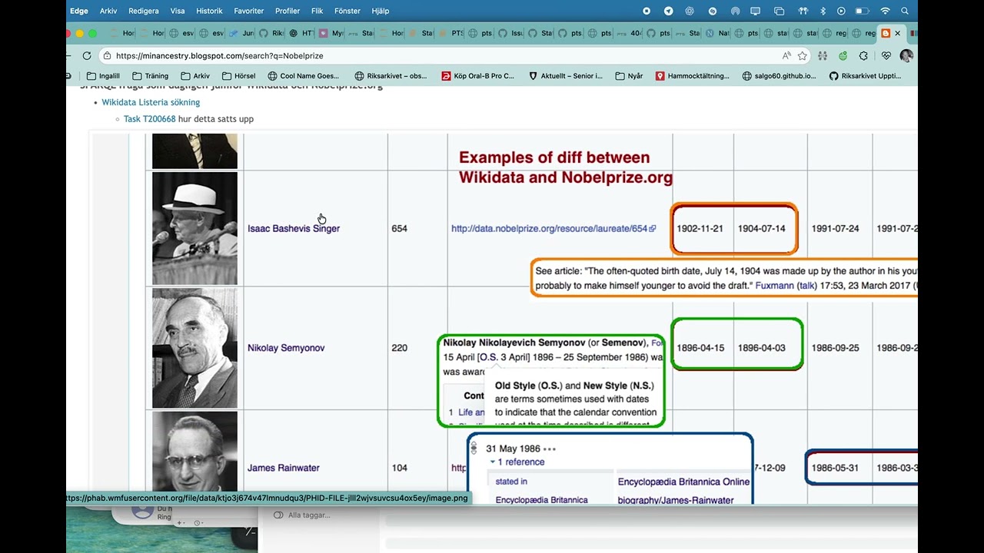Click Nikolay Semyonov name link
984x553 pixels.
click(286, 348)
